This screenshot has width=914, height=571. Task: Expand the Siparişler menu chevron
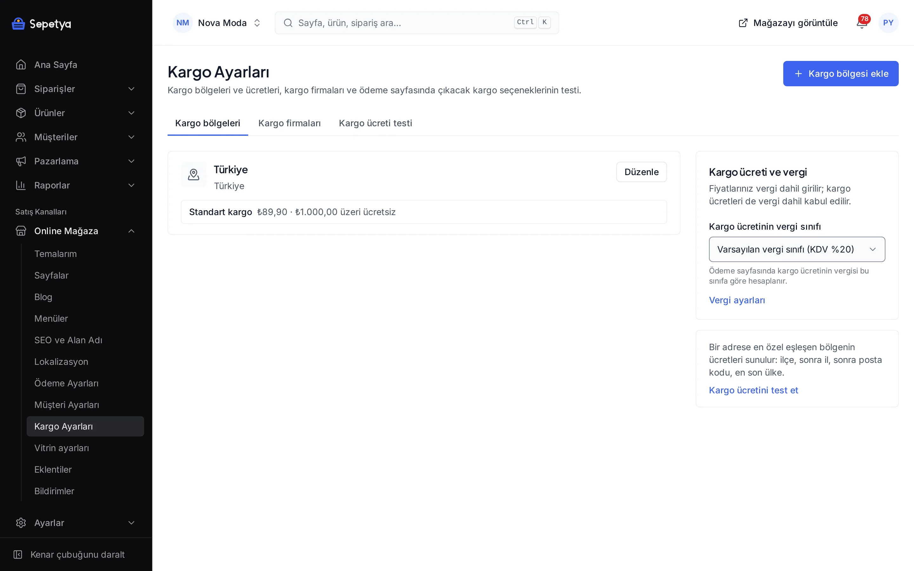pos(131,89)
